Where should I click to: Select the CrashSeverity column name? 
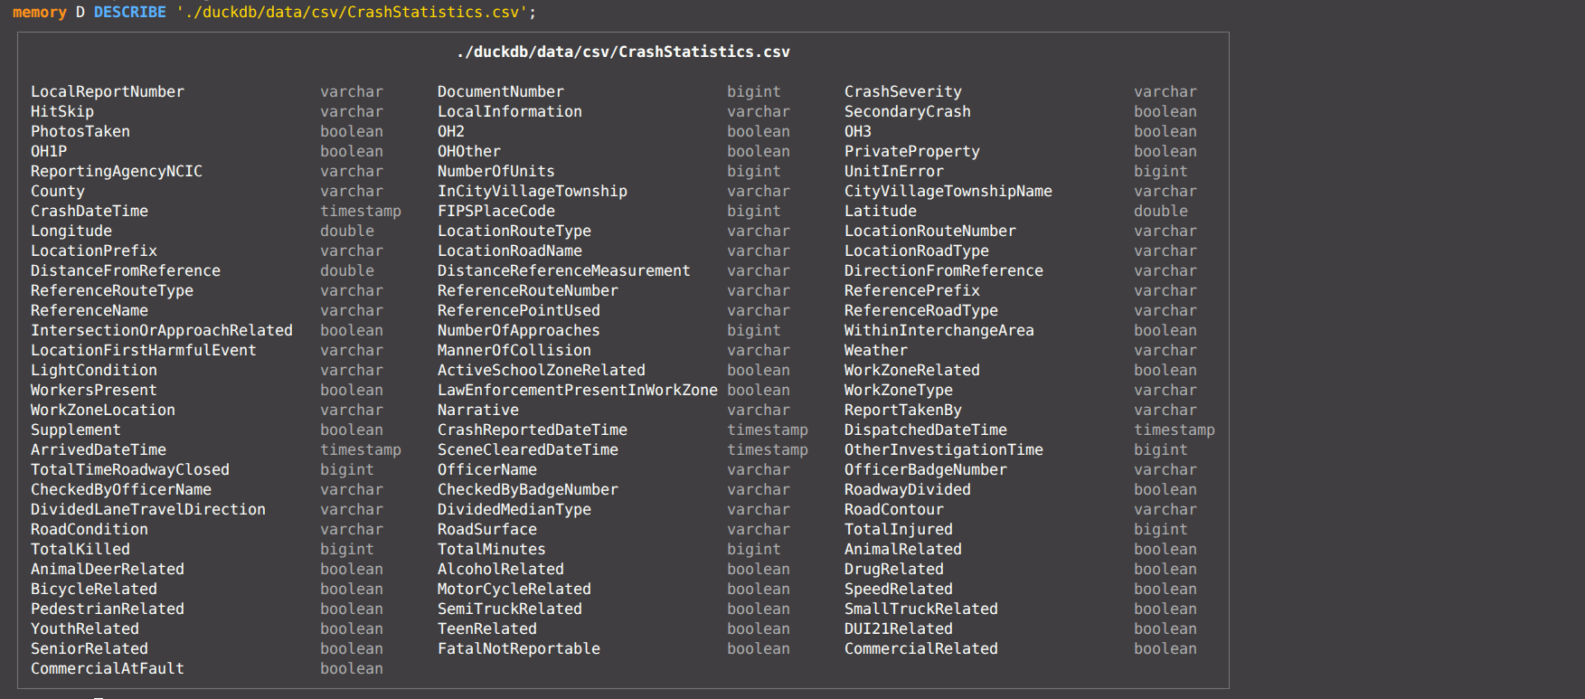click(903, 92)
